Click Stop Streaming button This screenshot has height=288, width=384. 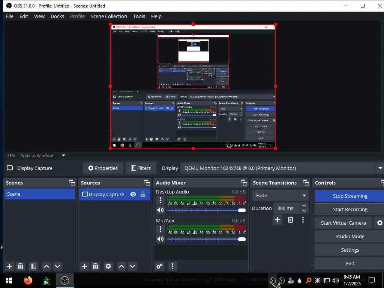tap(350, 196)
